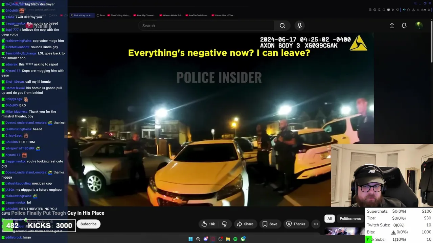
Task: Click chat username Sensibility_Exchange
Action: point(21,53)
